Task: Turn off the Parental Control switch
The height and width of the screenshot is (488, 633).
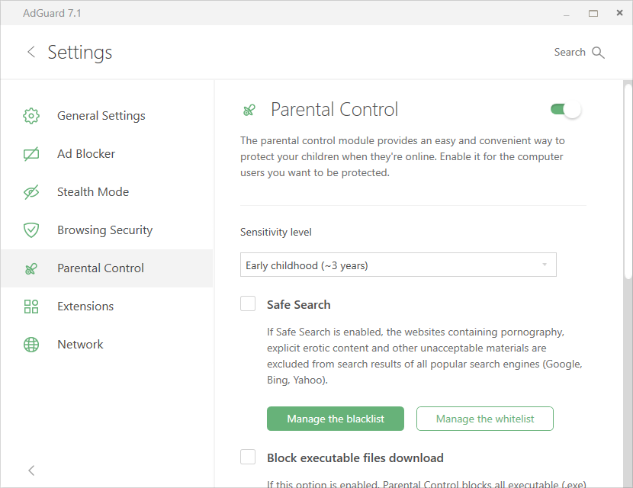Action: pyautogui.click(x=566, y=109)
